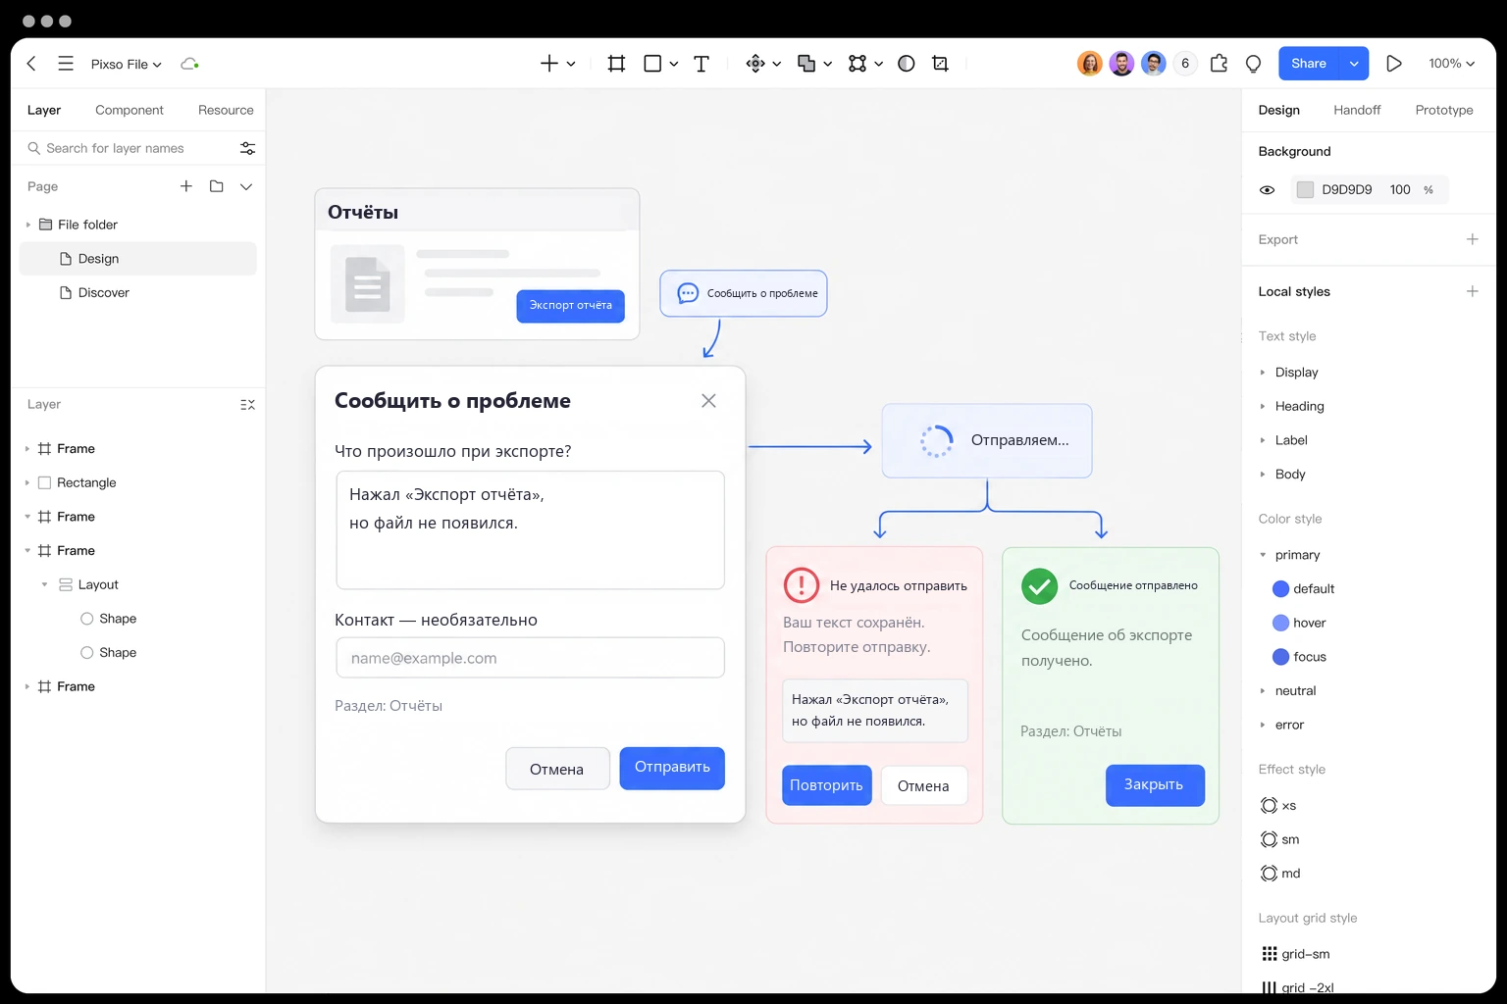Click the mask circle icon
1507x1004 pixels.
(907, 64)
